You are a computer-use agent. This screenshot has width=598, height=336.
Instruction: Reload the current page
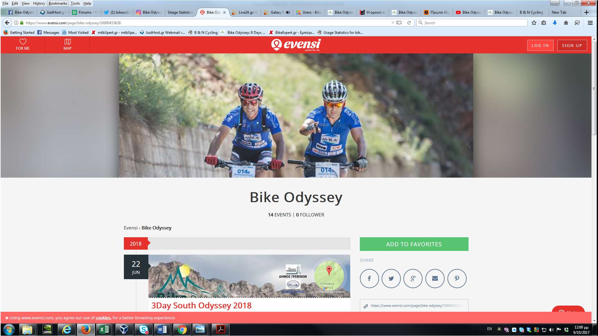(409, 23)
